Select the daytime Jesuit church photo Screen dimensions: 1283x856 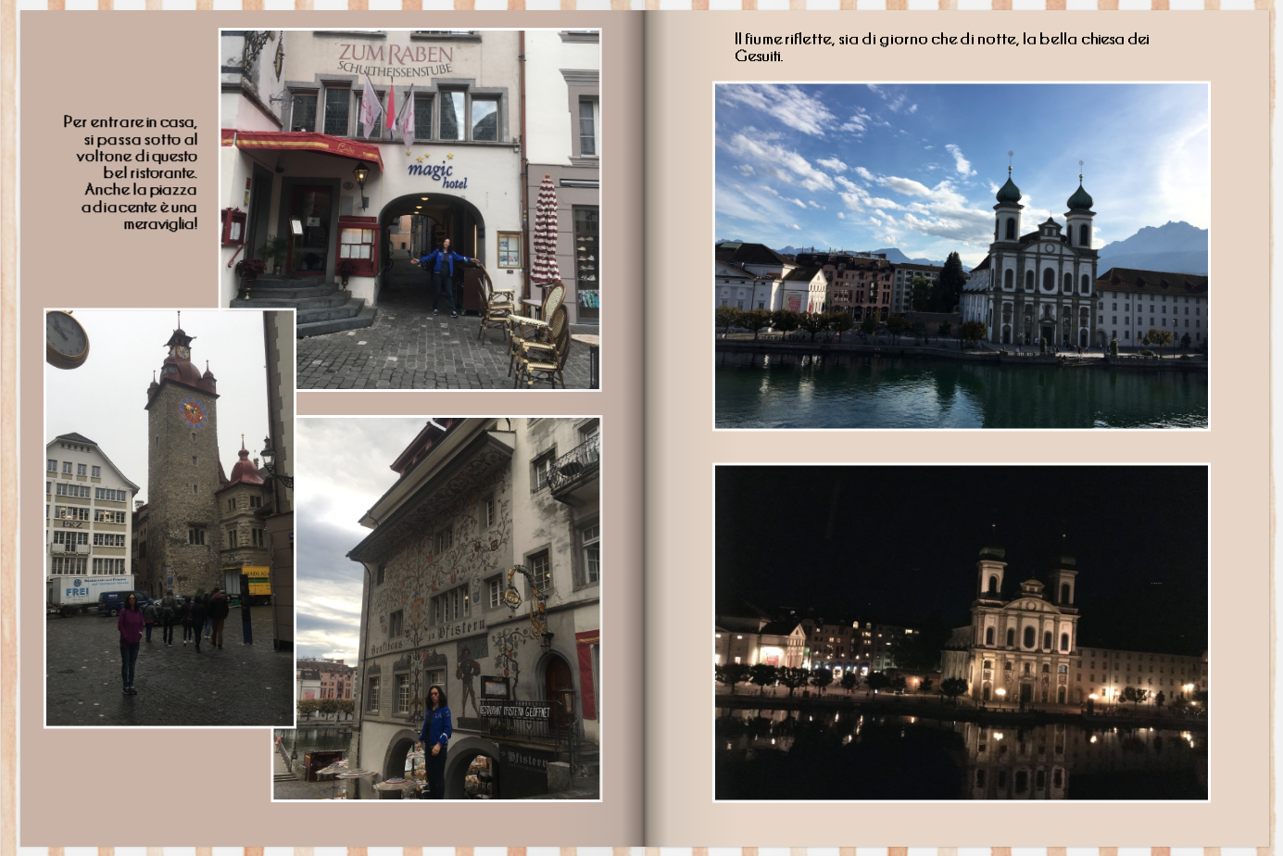tap(962, 256)
